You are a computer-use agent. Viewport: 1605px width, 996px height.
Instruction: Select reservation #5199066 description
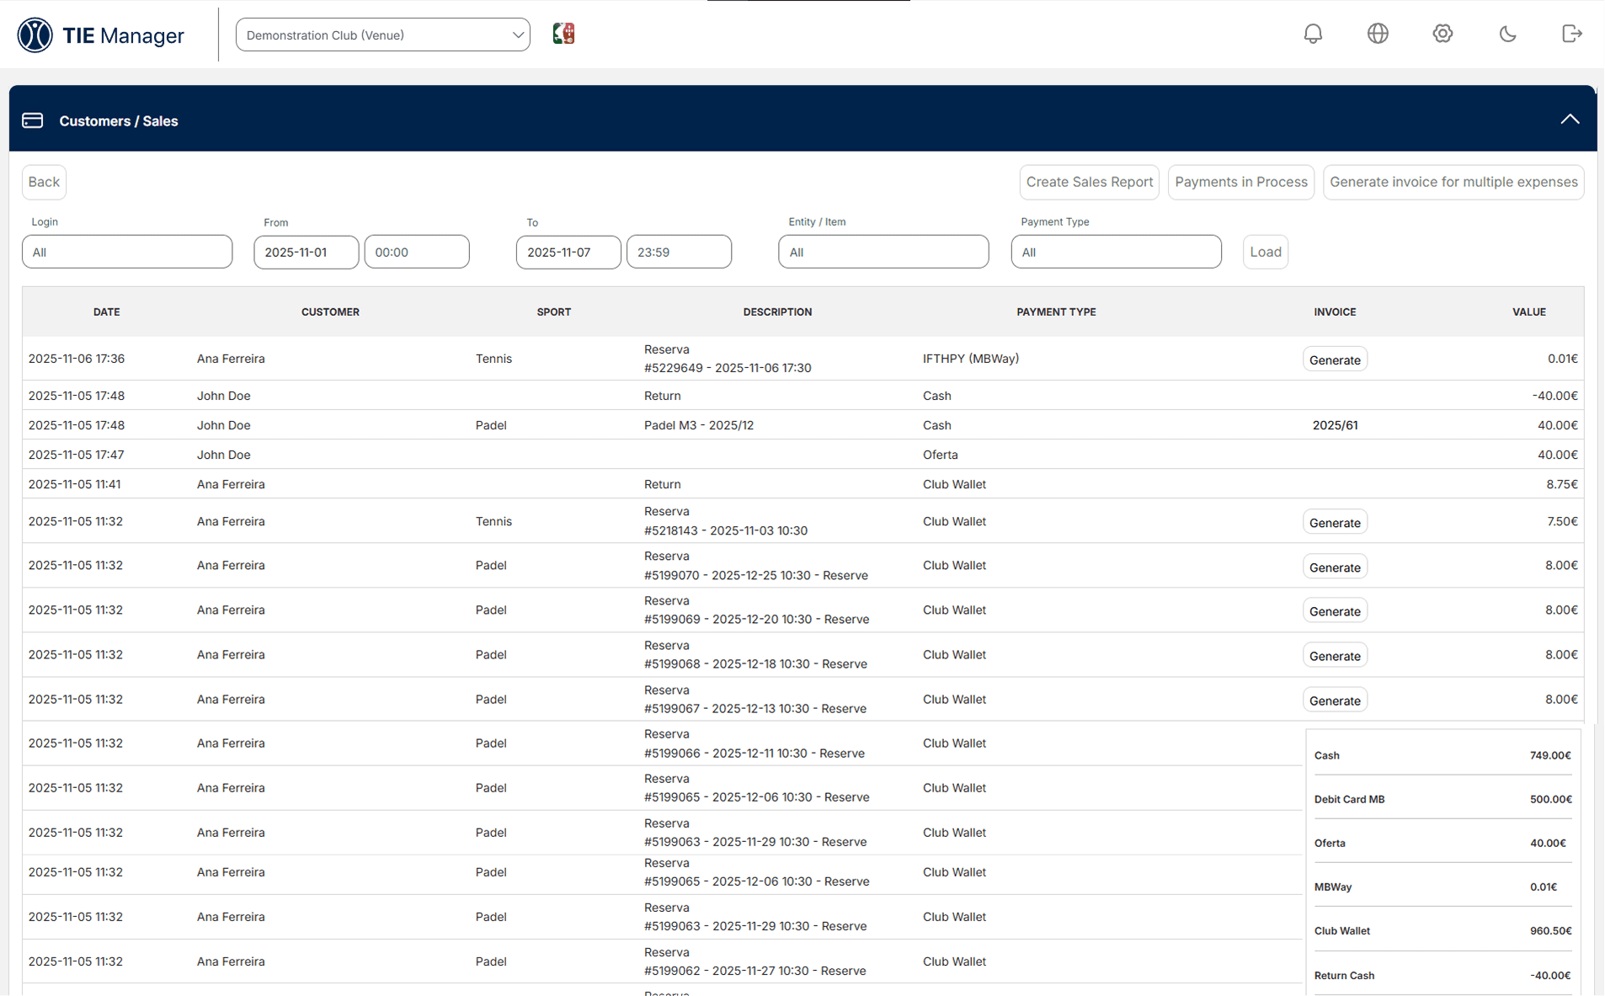coord(755,743)
